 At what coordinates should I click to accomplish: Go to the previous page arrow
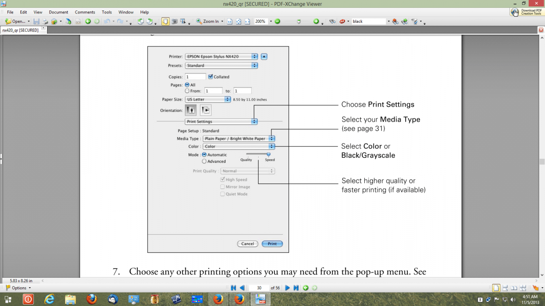[242, 288]
